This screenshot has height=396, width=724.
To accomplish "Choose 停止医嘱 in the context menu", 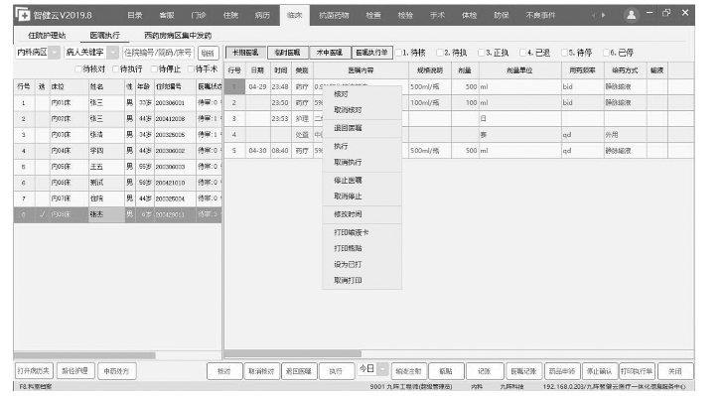I will click(x=362, y=180).
